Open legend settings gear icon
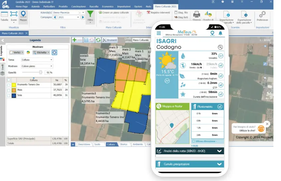Viewport: 281px width, 181px height. pos(54,52)
